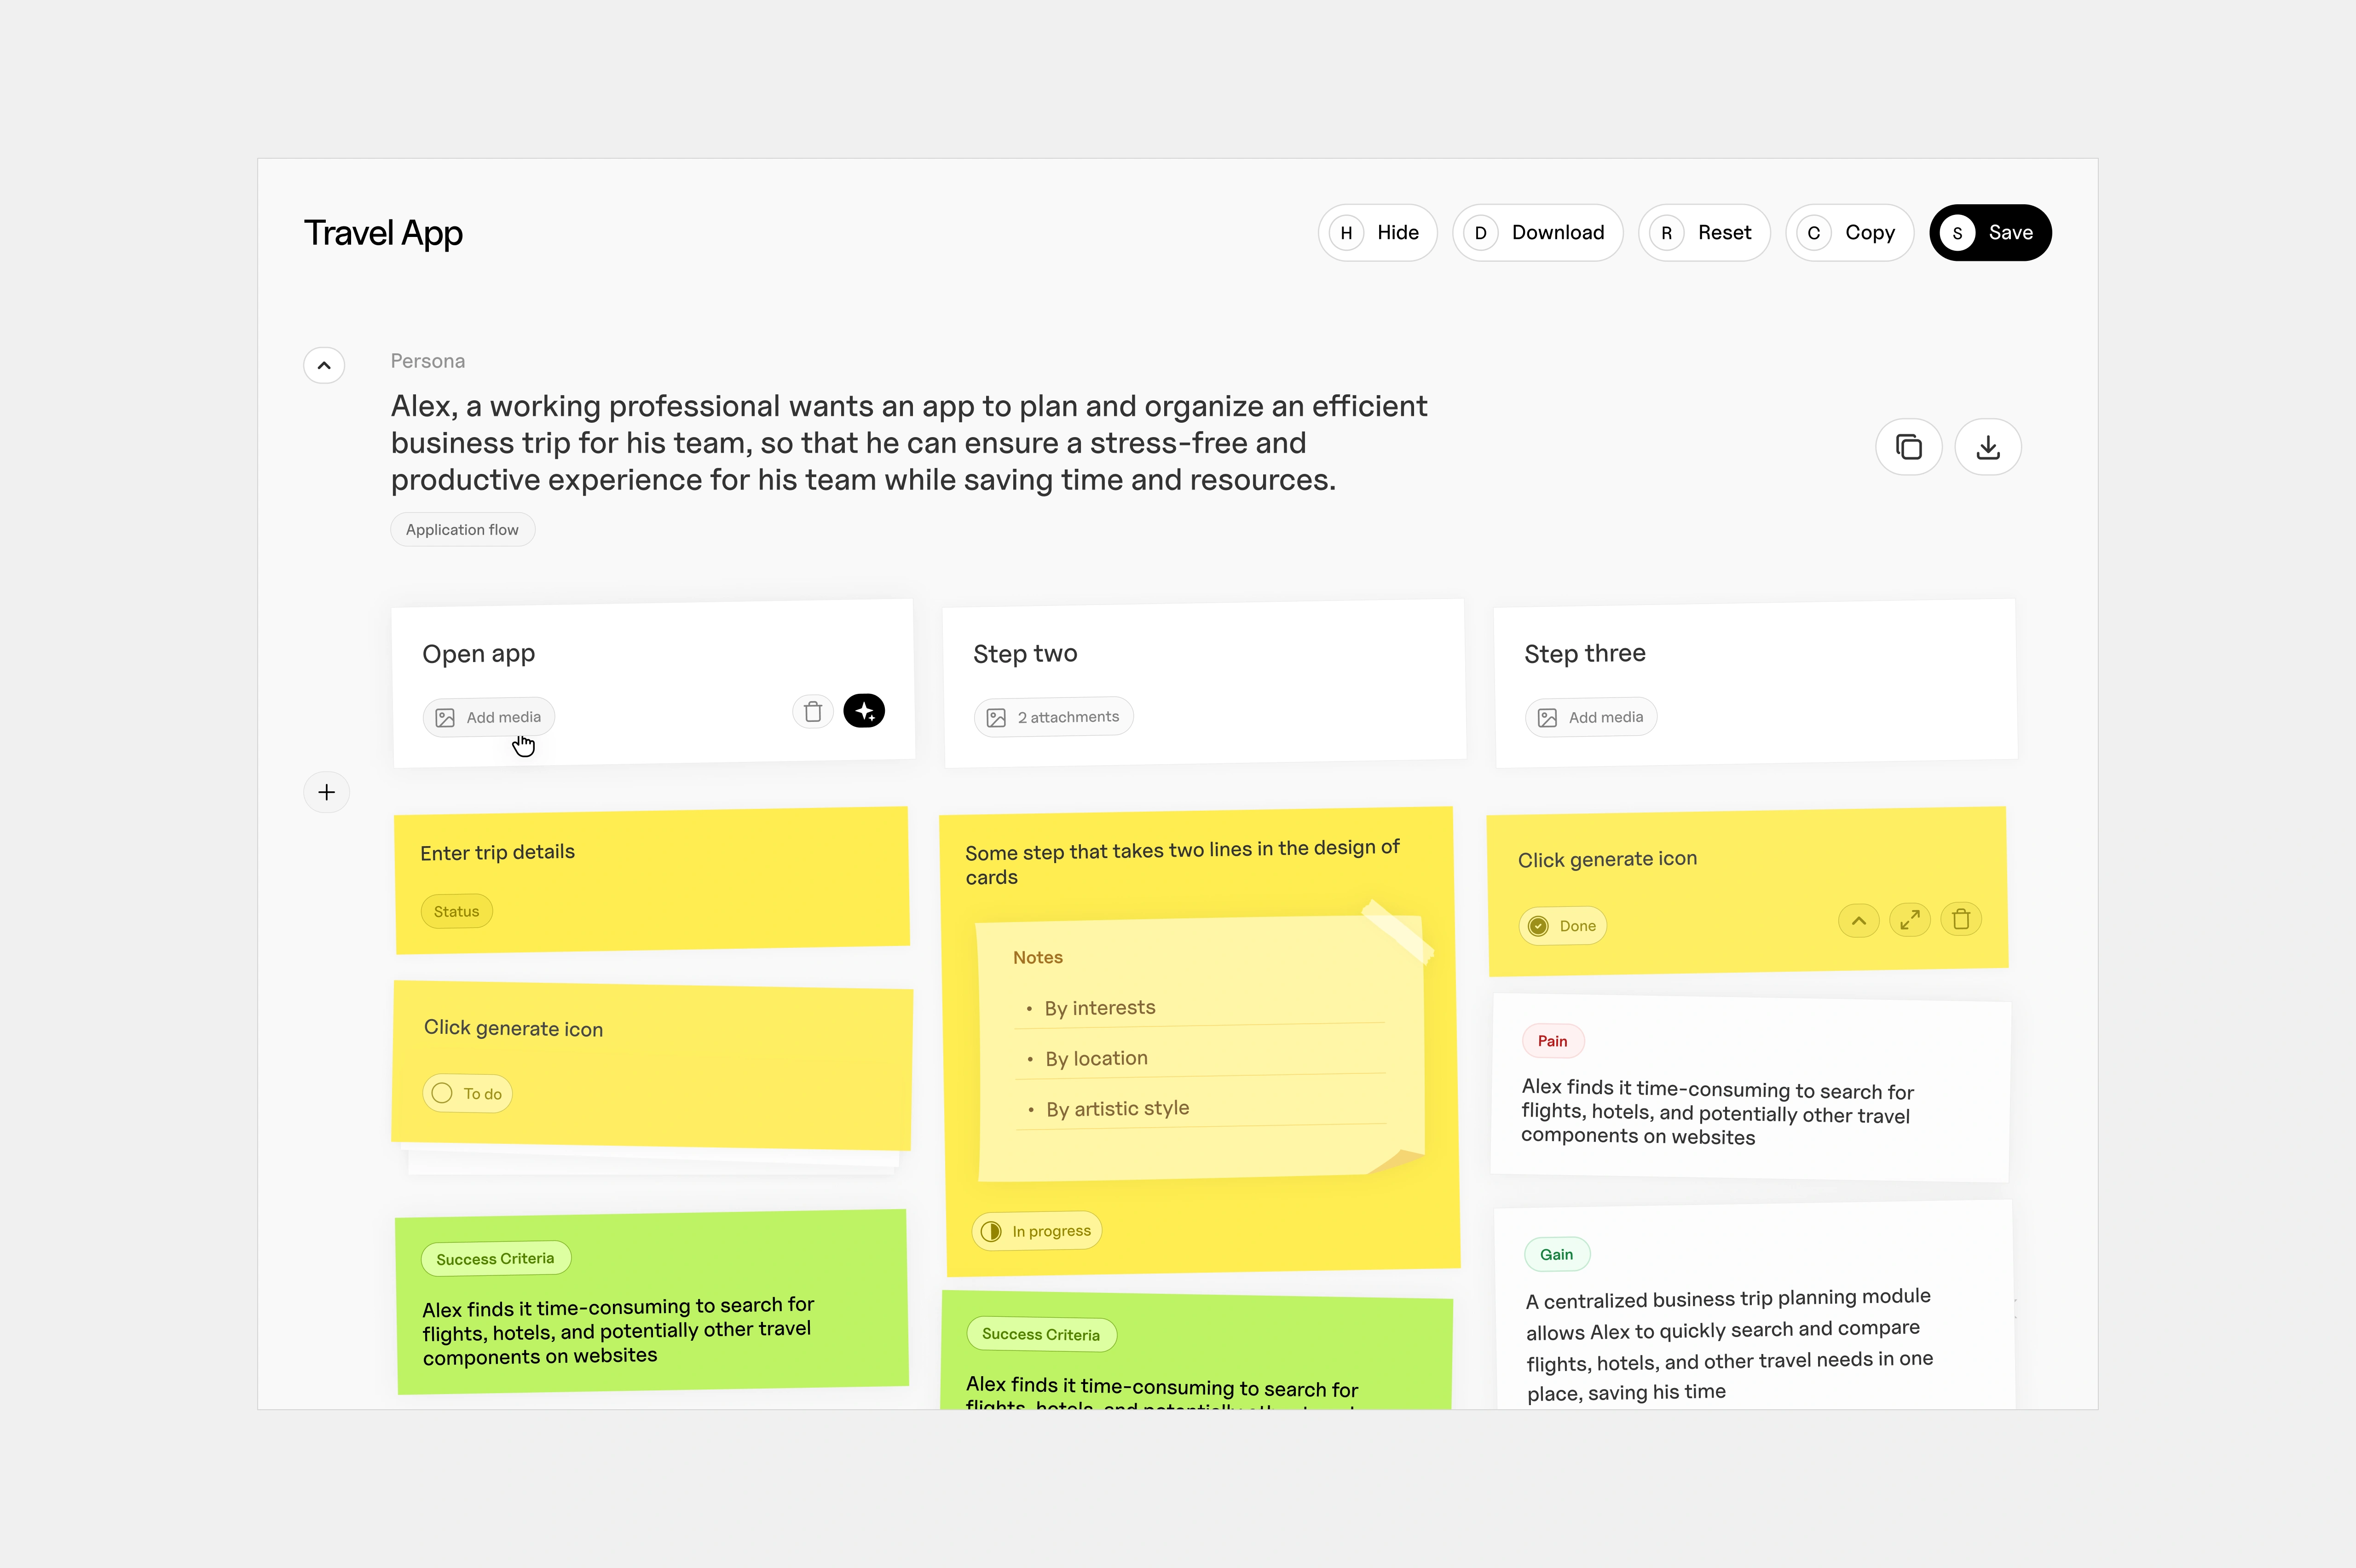This screenshot has height=1568, width=2356.
Task: Click the sparkle generate icon on Open app card
Action: click(x=864, y=711)
